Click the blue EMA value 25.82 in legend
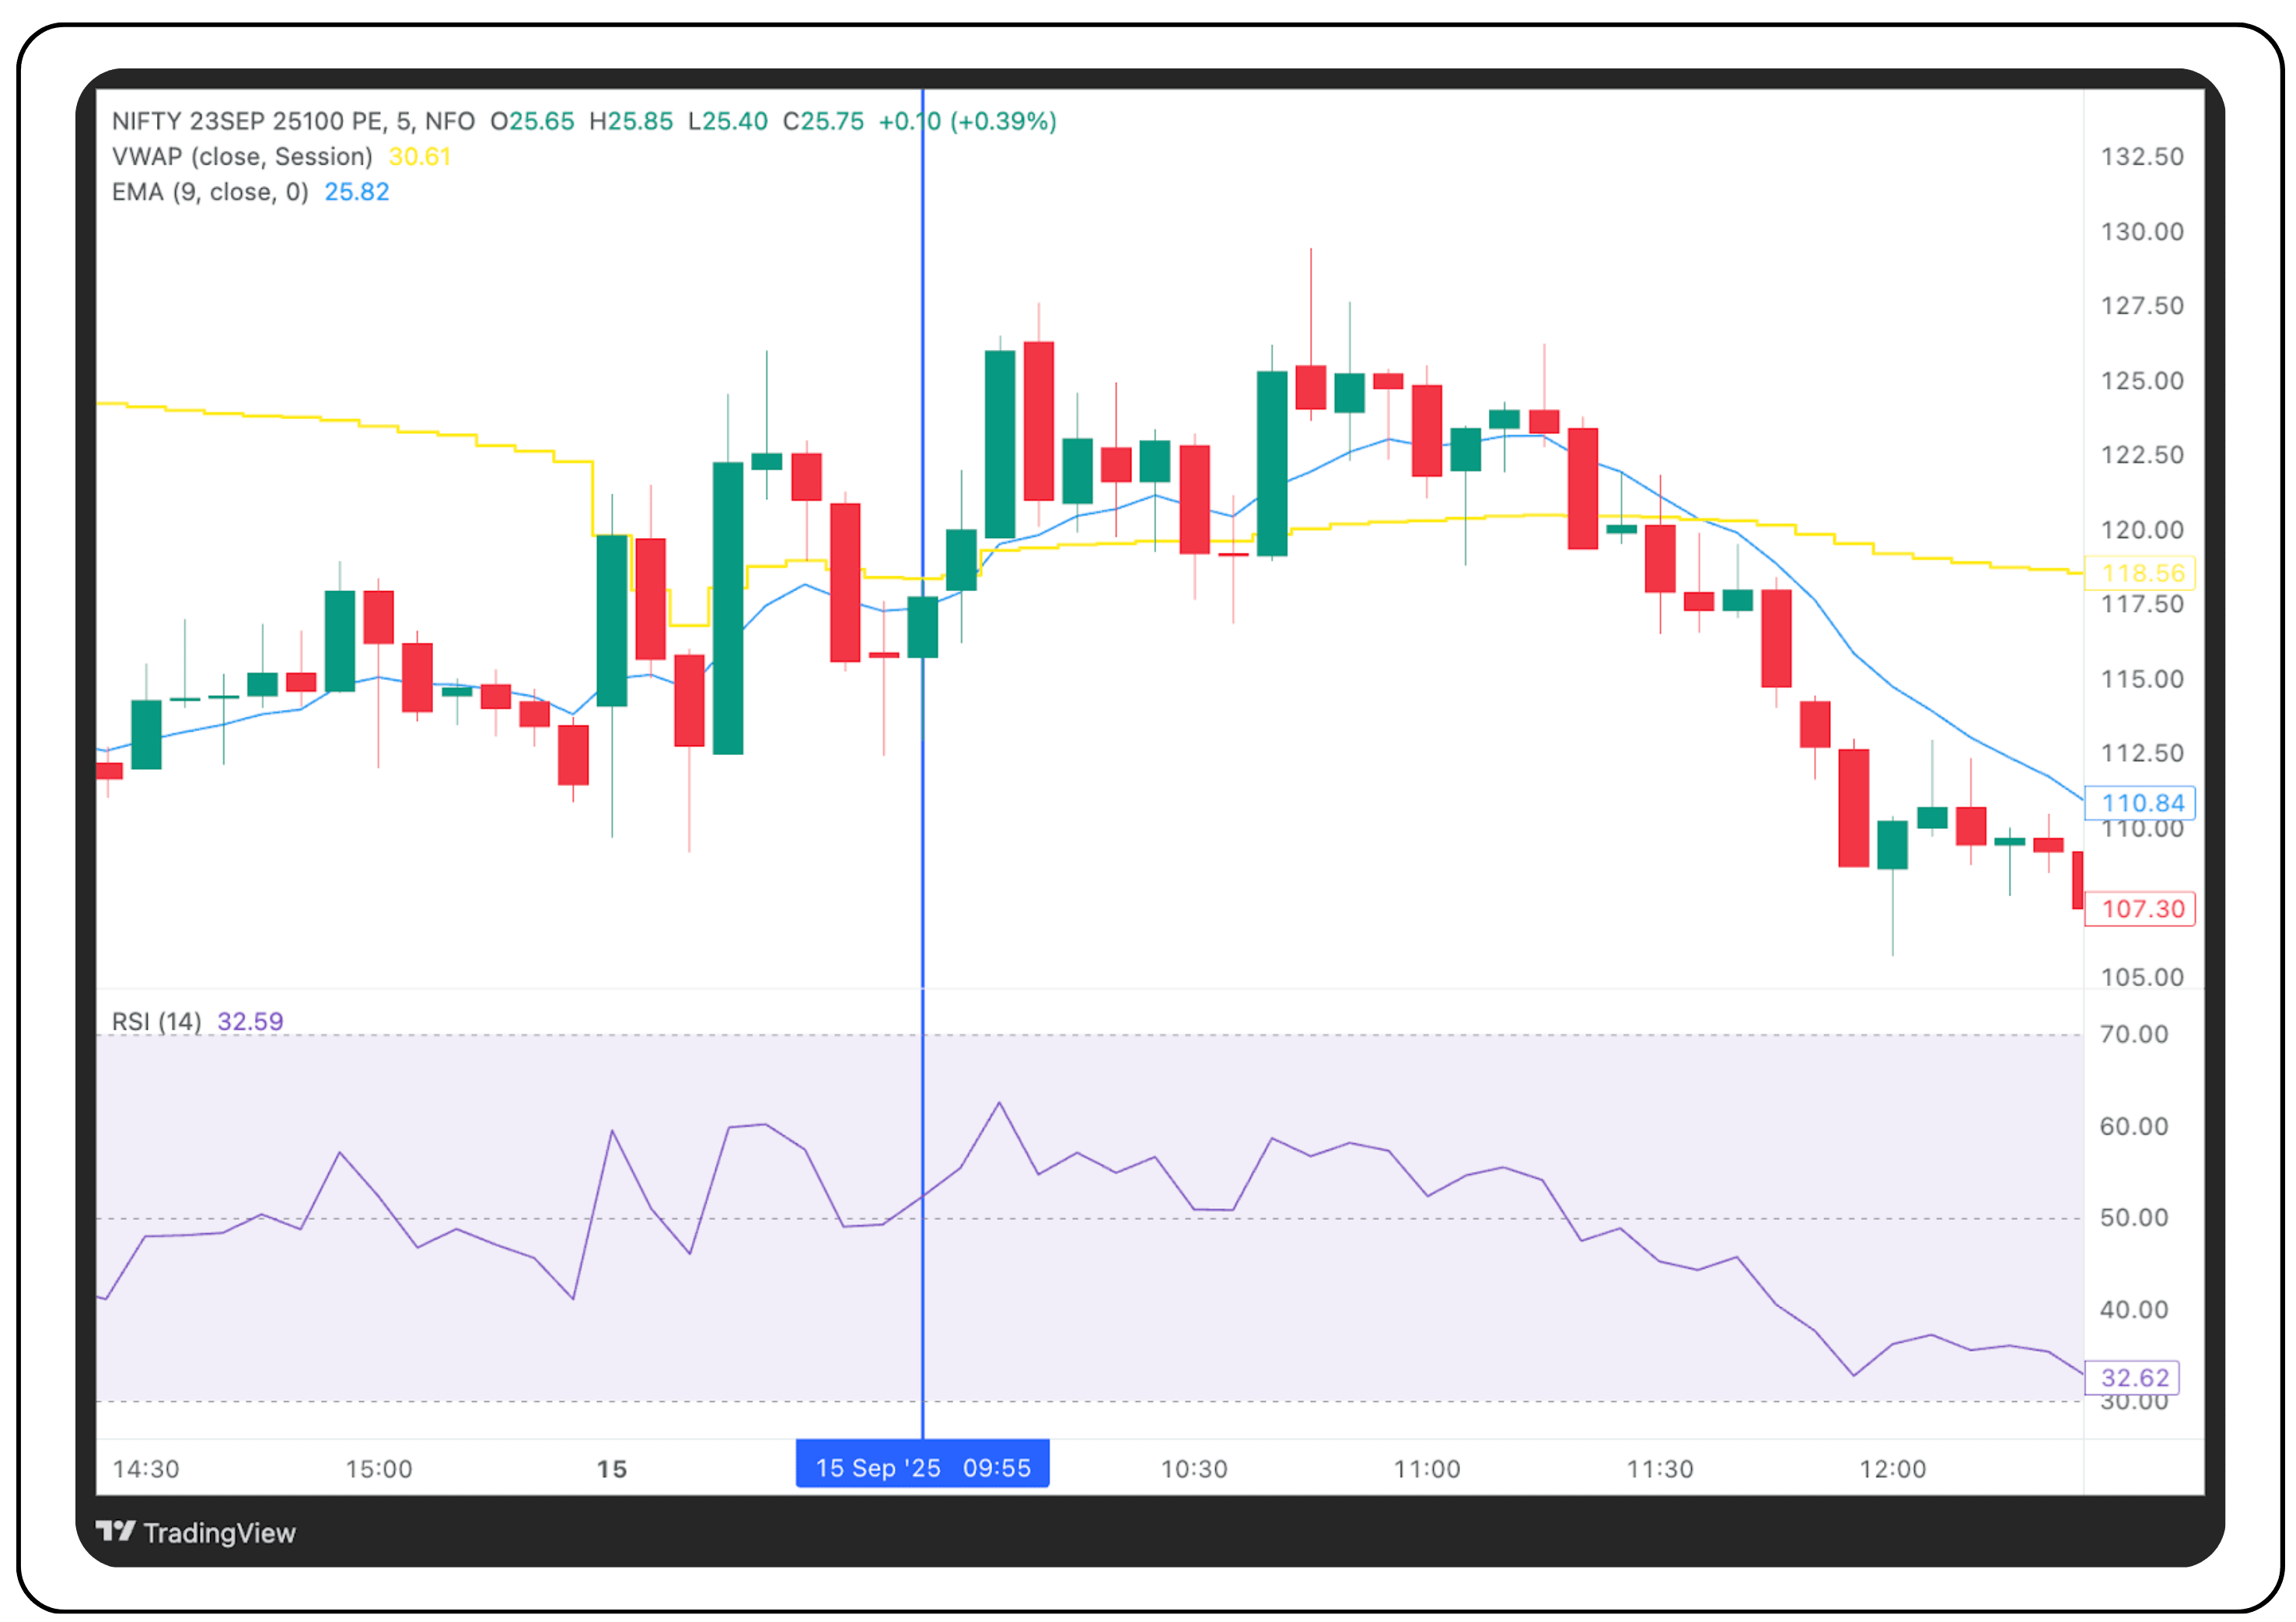Image resolution: width=2296 pixels, height=1622 pixels. 356,192
